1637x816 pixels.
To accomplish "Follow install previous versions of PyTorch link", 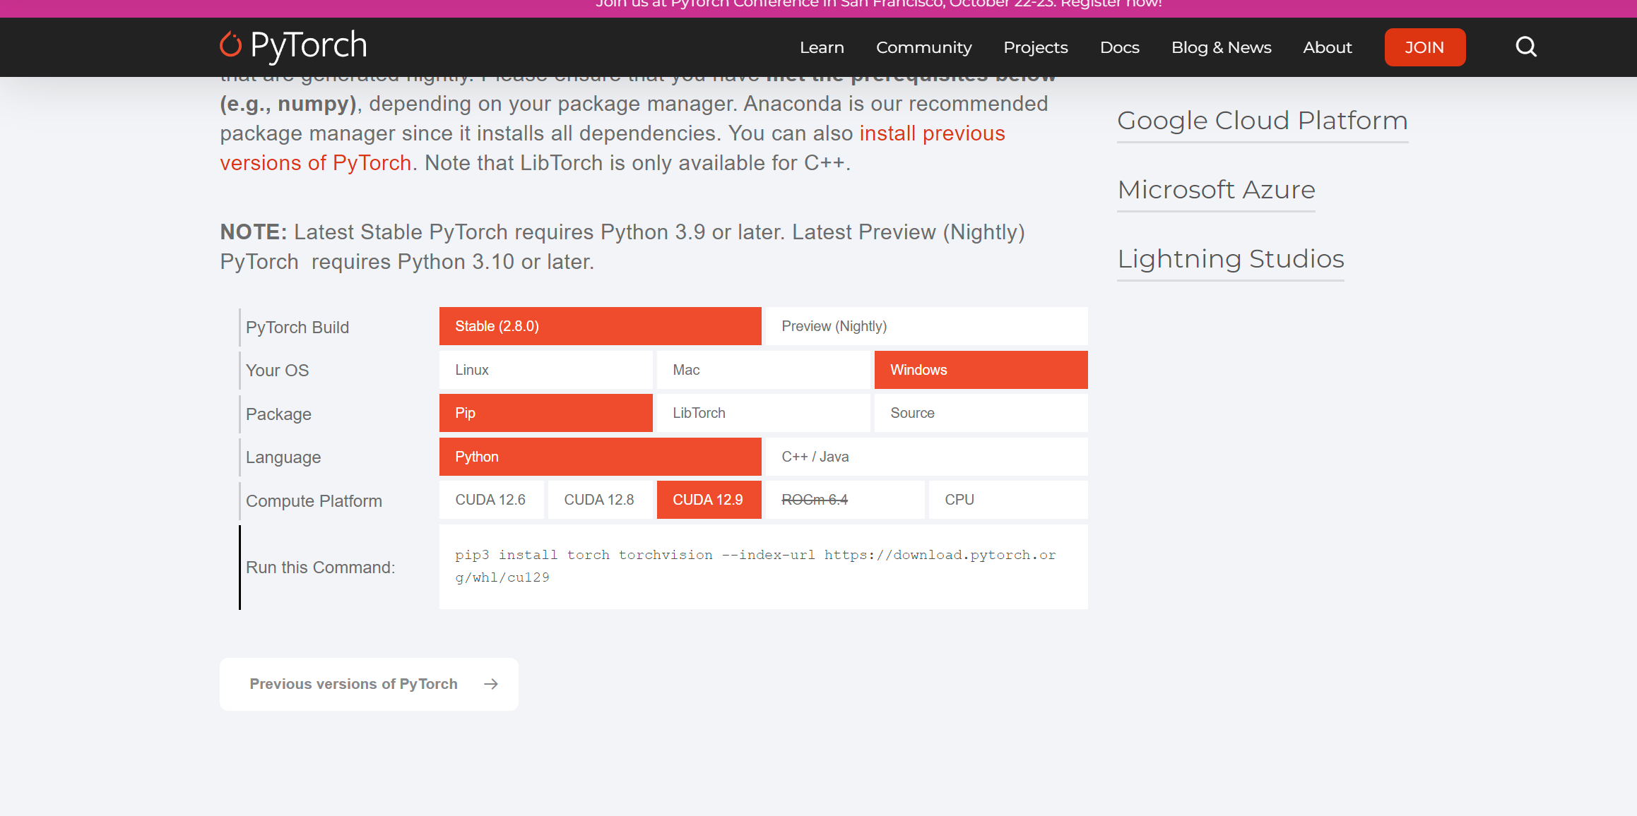I will (931, 133).
